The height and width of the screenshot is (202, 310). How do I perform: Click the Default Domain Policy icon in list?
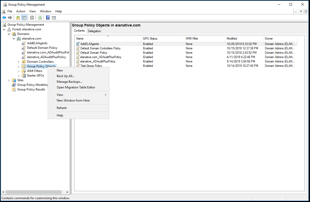78,53
